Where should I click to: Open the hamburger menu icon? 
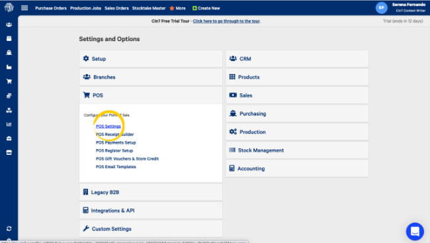(x=24, y=8)
